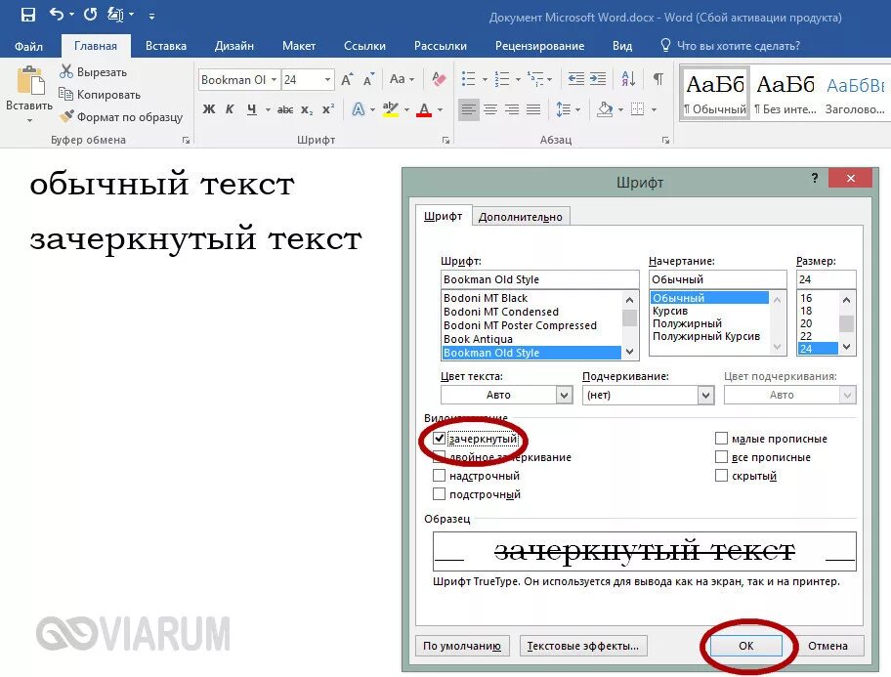The height and width of the screenshot is (677, 891).
Task: Apply the Без интервала style thumbnail
Action: point(785,94)
